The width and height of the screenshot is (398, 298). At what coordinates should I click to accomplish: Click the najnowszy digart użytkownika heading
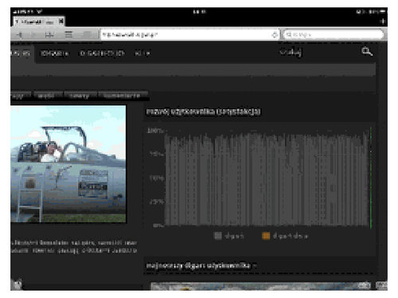pyautogui.click(x=198, y=265)
